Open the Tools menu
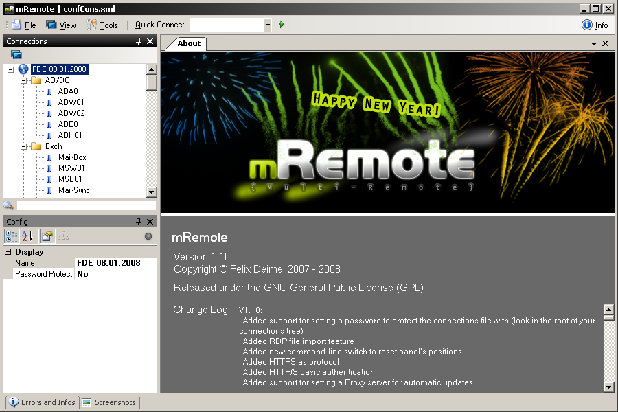The image size is (618, 412). click(102, 25)
